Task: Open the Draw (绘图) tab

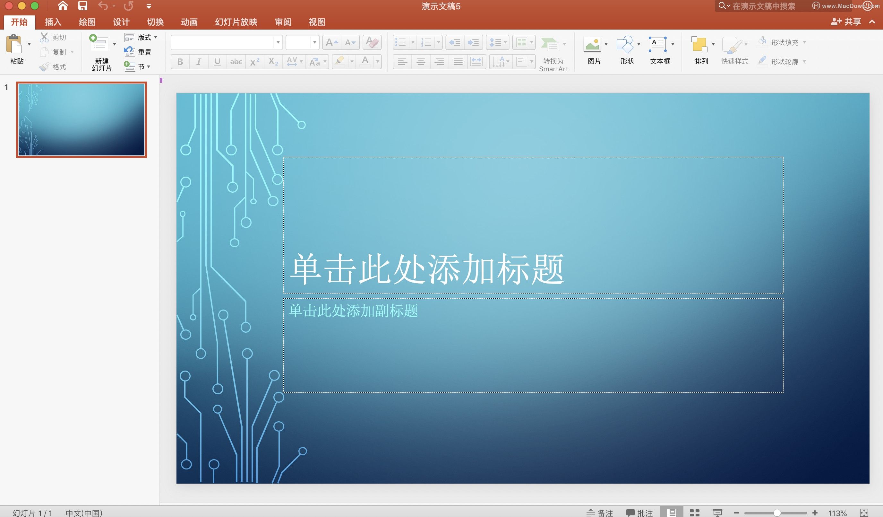Action: tap(87, 22)
